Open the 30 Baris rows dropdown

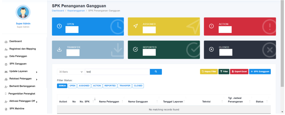click(71, 72)
